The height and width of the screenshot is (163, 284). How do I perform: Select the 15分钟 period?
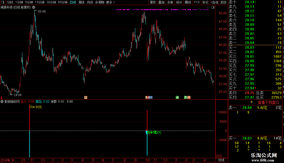[x=40, y=2]
